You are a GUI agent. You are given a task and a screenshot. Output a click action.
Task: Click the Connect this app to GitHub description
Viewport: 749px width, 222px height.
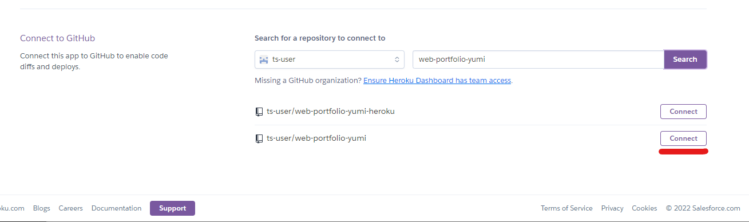click(94, 61)
